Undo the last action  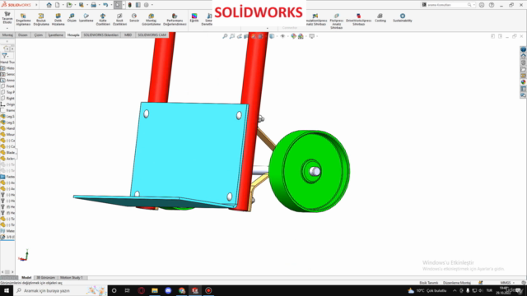105,5
